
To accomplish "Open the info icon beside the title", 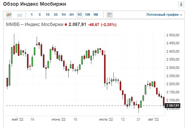I will [x=181, y=4].
